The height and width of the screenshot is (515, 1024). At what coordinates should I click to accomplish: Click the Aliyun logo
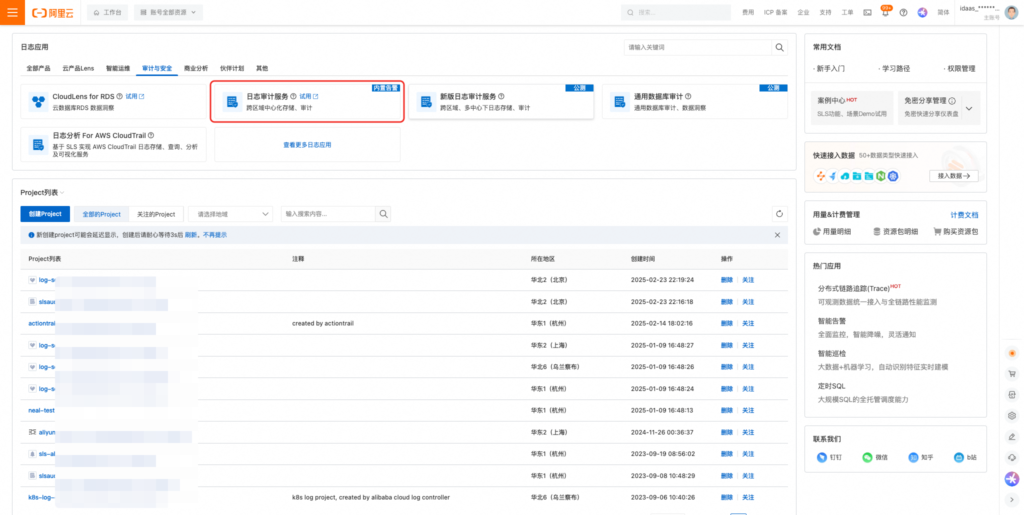point(52,13)
